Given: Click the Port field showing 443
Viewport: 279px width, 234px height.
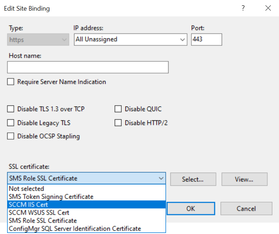Looking at the screenshot, I should 207,39.
